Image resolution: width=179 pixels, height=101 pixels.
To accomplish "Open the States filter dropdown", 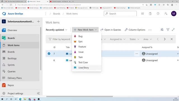I will pyautogui.click(x=134, y=39).
